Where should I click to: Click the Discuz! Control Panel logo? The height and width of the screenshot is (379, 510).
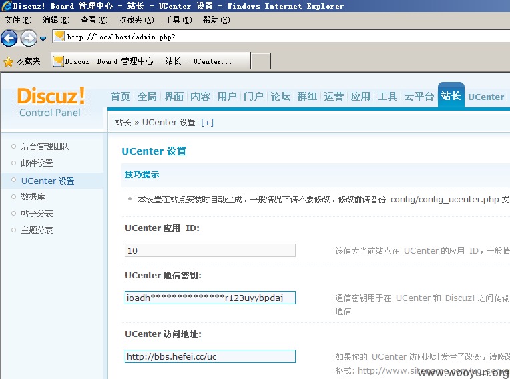[x=51, y=102]
